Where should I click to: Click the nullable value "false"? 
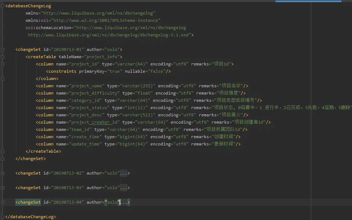coord(157,71)
